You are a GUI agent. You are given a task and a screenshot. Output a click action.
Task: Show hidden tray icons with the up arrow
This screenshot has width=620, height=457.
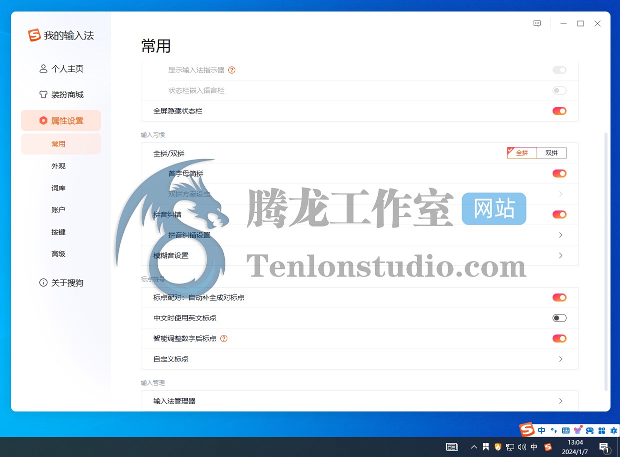pos(474,447)
